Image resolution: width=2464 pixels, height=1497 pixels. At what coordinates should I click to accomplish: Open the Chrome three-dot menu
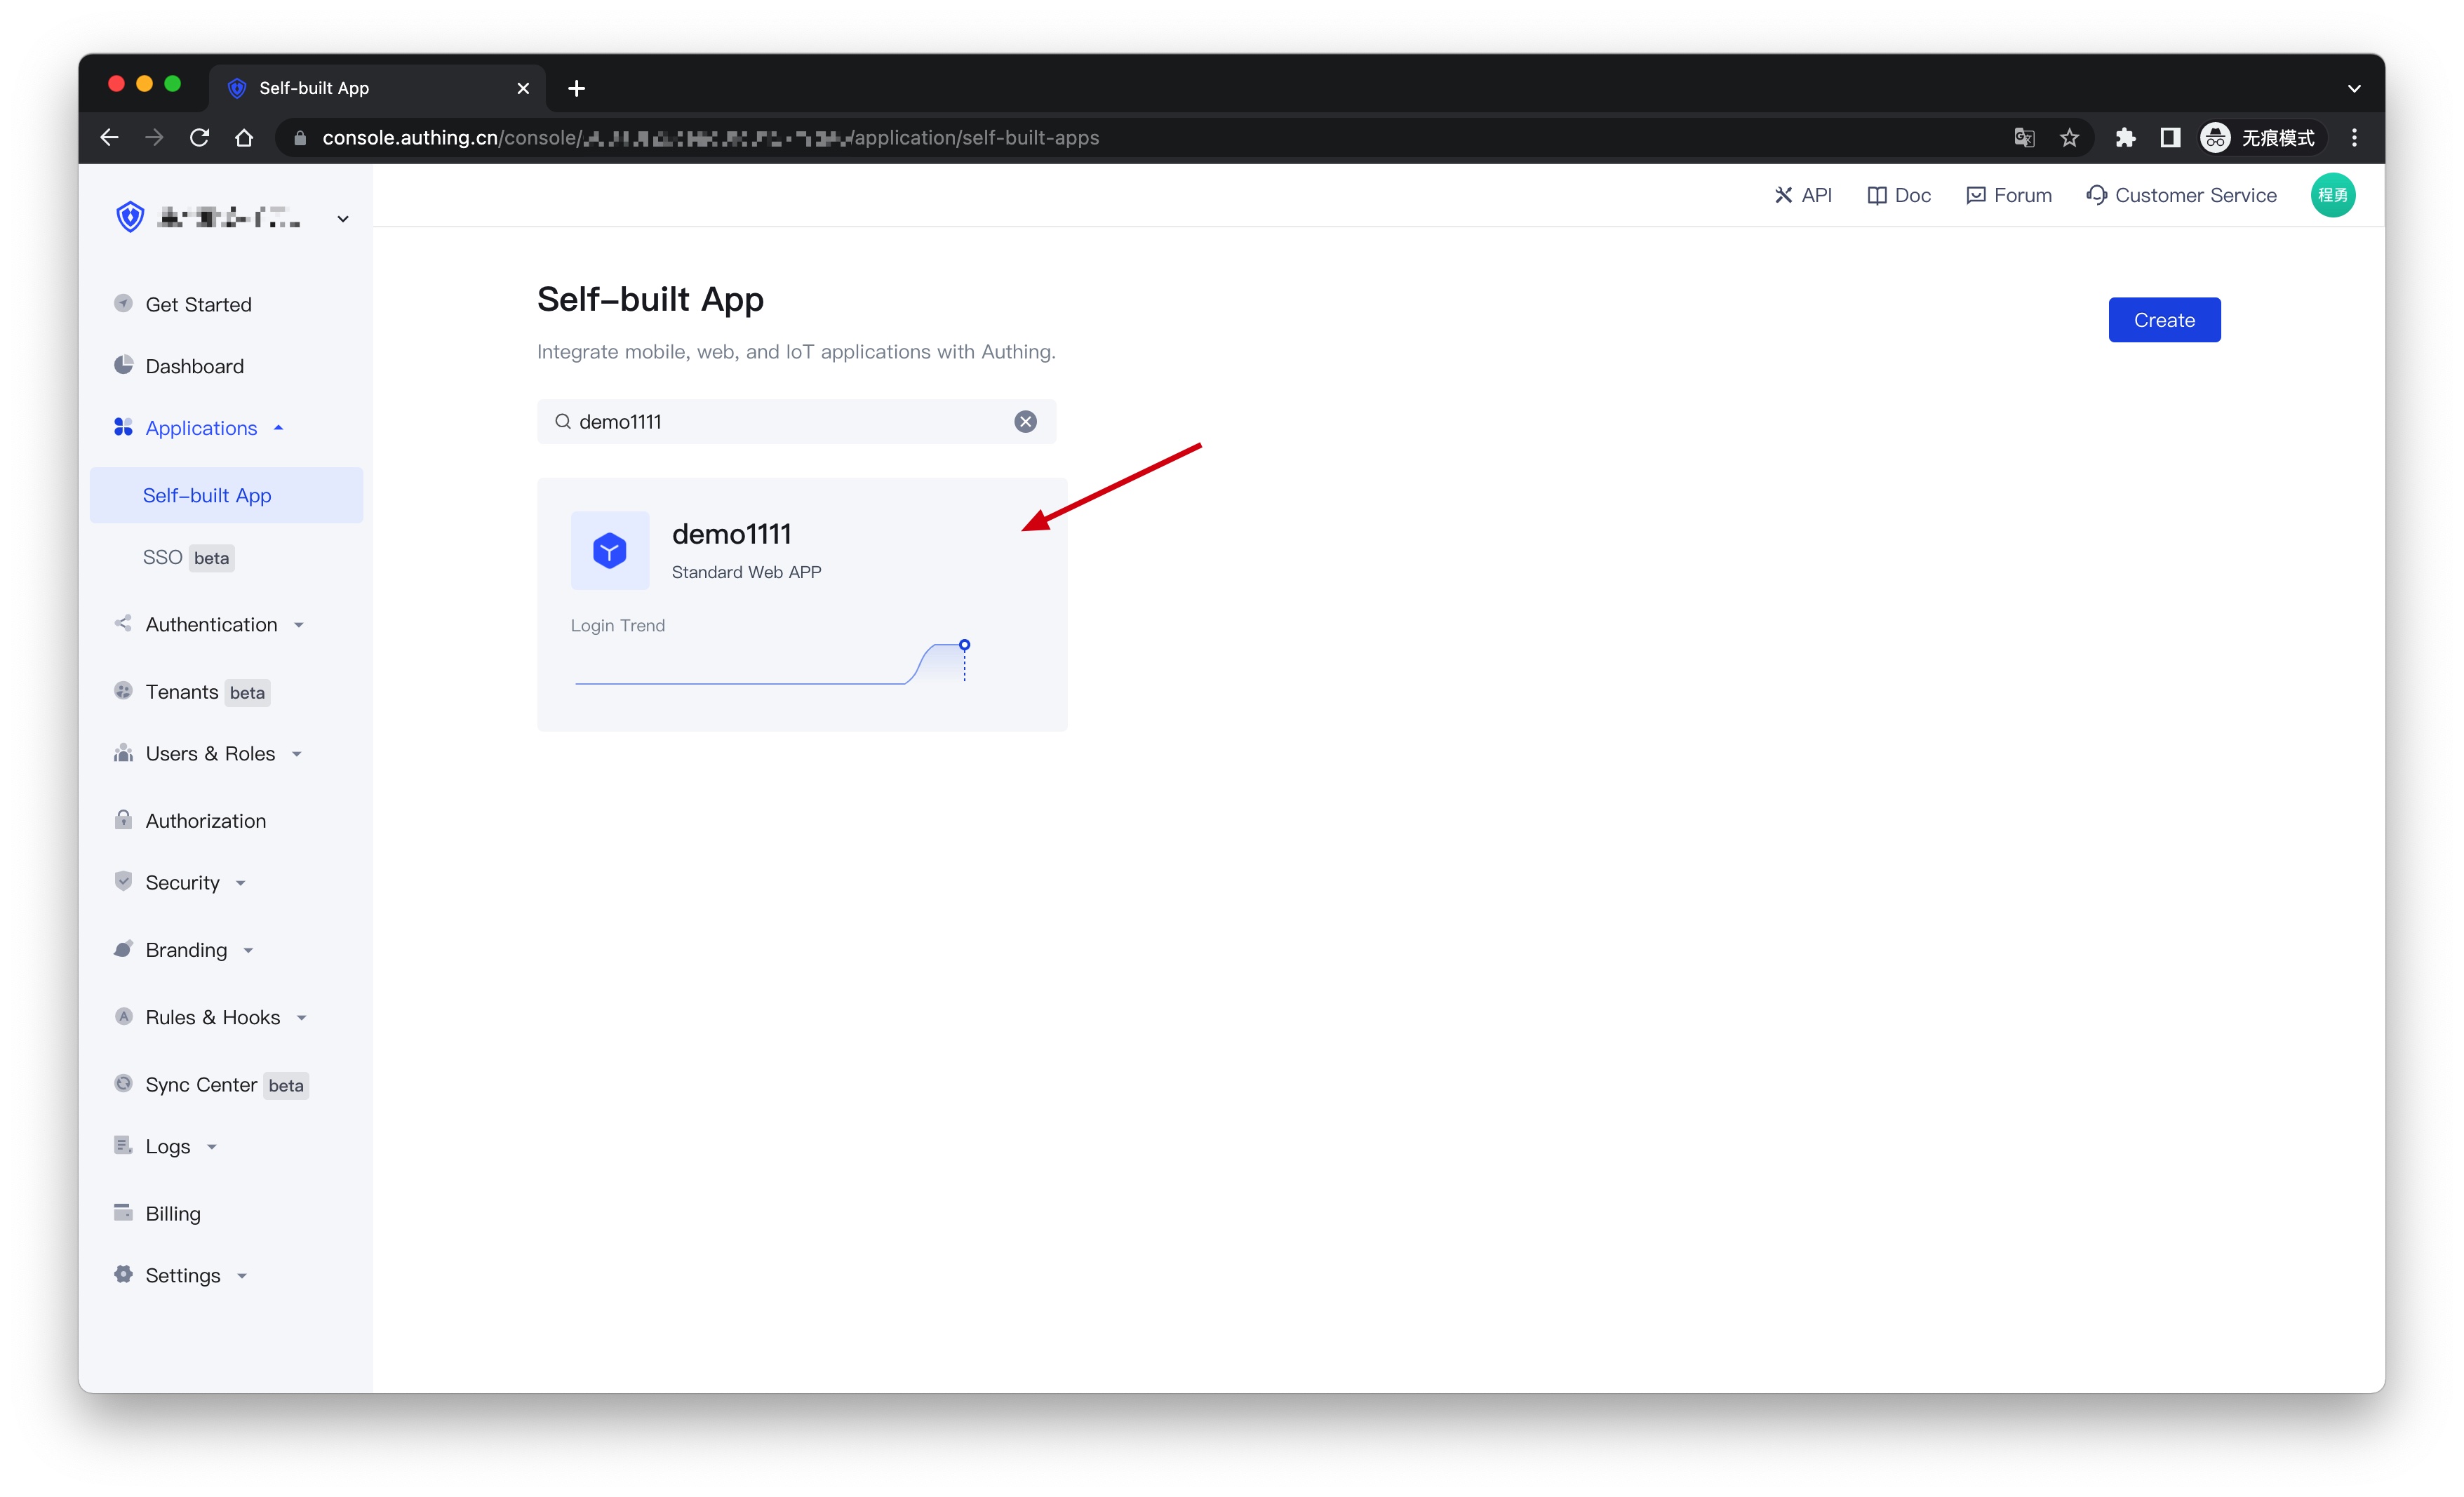[2354, 137]
